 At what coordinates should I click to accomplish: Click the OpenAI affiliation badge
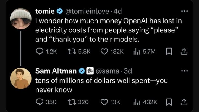click(90, 71)
